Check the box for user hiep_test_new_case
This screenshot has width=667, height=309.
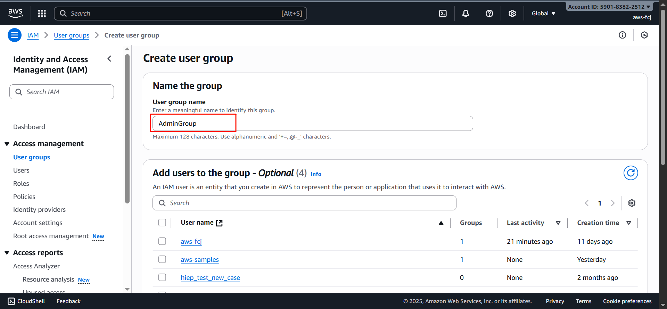pyautogui.click(x=162, y=277)
